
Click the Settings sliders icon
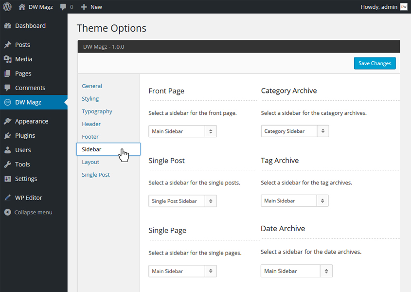[x=8, y=179]
